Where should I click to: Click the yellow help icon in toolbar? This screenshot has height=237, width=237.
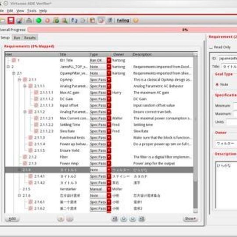point(136,20)
